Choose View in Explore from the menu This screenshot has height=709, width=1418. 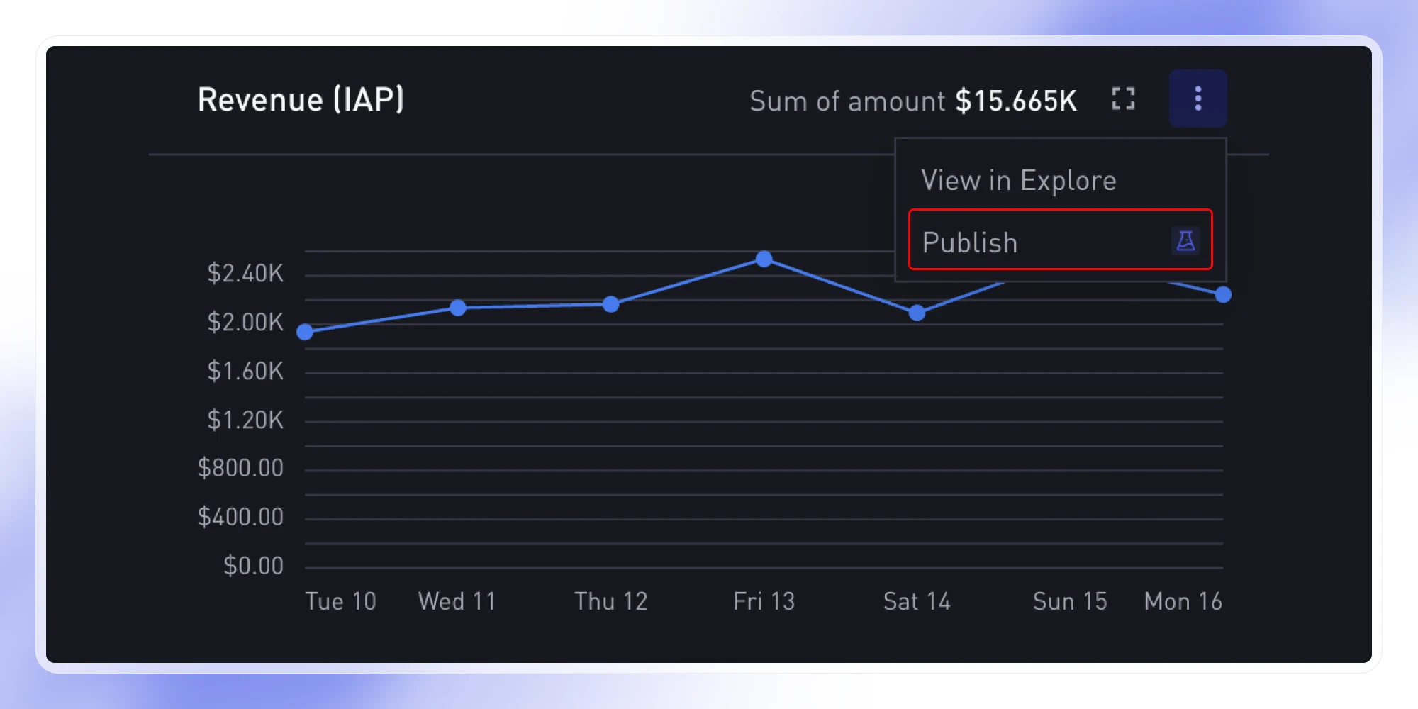click(x=1019, y=179)
